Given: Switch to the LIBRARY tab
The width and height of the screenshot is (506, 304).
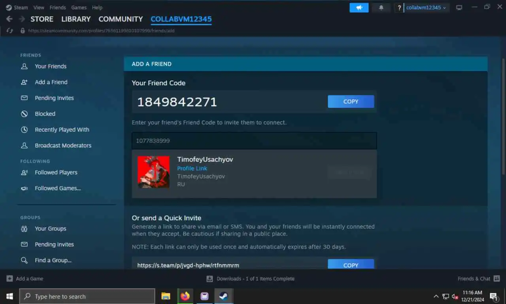Looking at the screenshot, I should pyautogui.click(x=76, y=19).
